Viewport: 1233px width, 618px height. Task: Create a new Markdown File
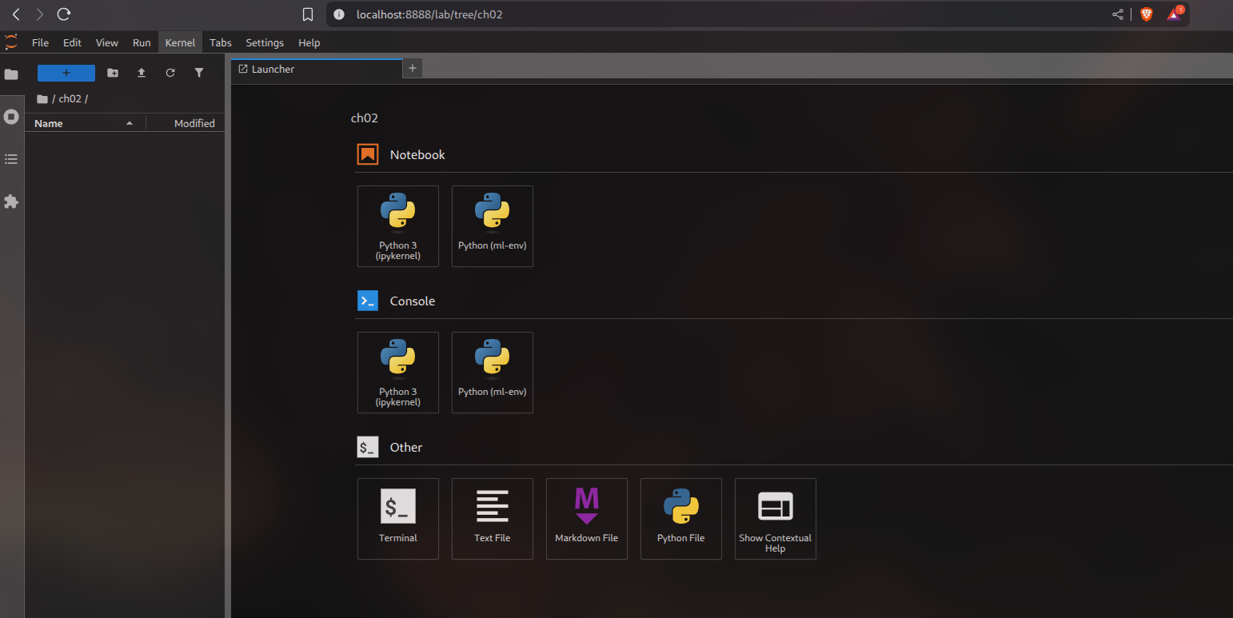click(586, 518)
